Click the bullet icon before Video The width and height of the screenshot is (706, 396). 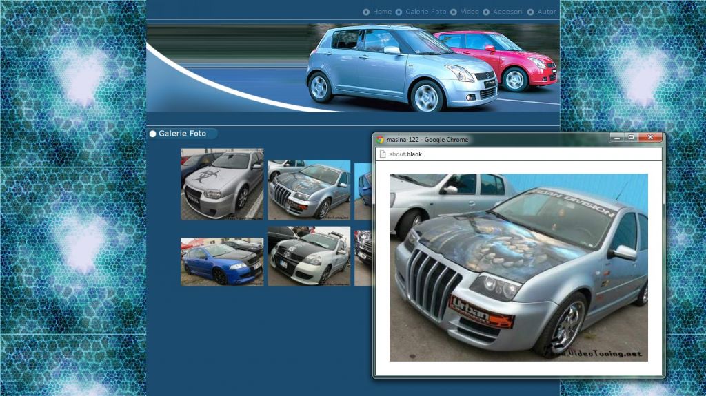coord(453,12)
